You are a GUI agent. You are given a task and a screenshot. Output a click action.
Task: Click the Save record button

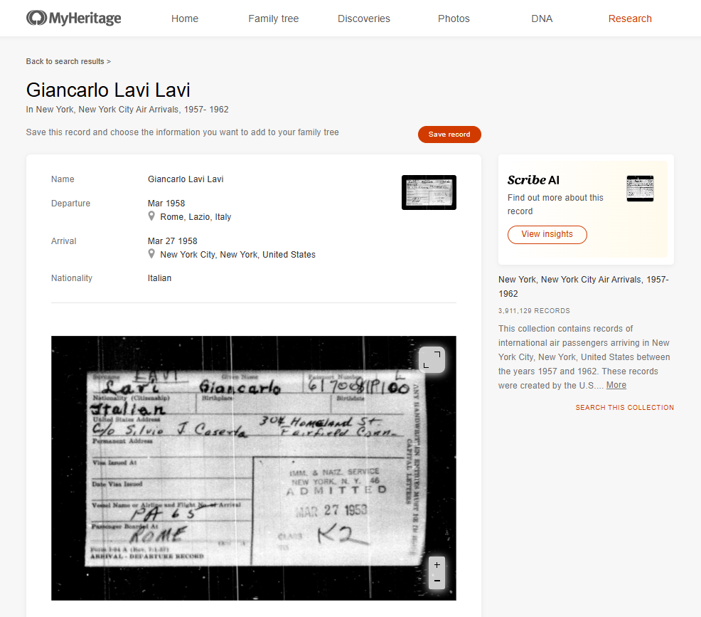[449, 135]
